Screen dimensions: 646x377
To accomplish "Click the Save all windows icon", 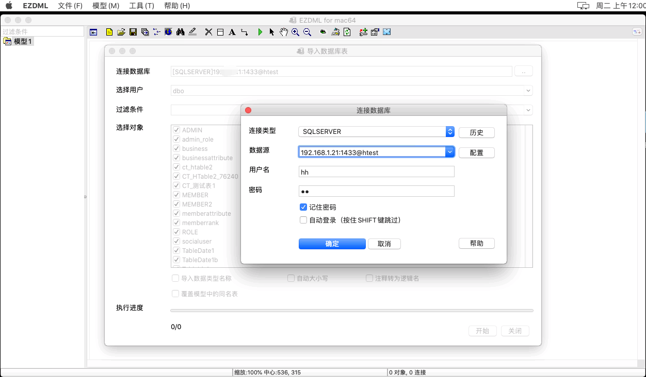I will pos(145,32).
